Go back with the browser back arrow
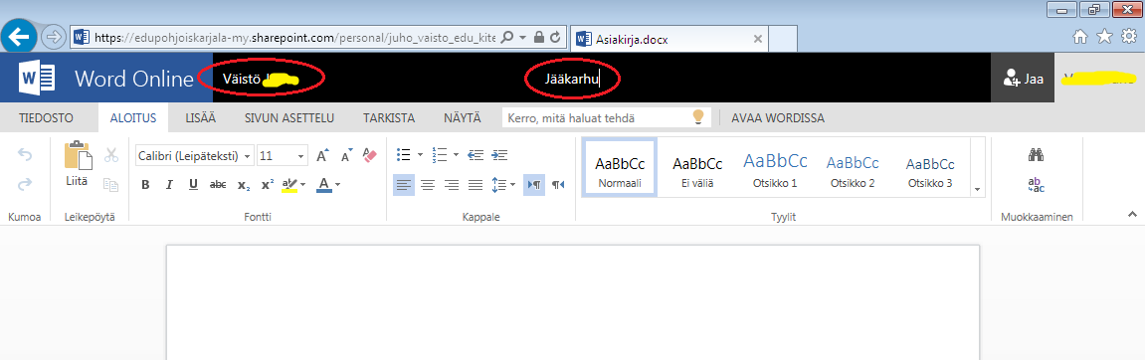This screenshot has width=1145, height=360. coord(20,36)
